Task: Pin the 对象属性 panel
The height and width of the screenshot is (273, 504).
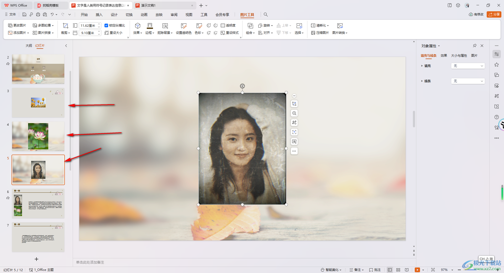Action: click(x=475, y=46)
